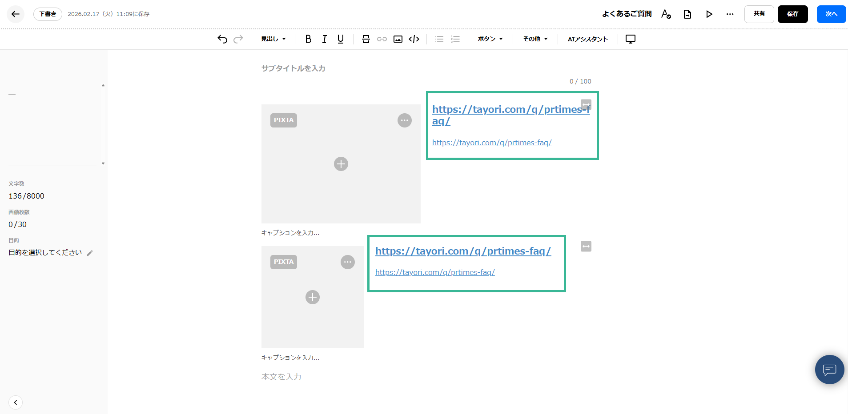Toggle italic formatting

(325, 39)
